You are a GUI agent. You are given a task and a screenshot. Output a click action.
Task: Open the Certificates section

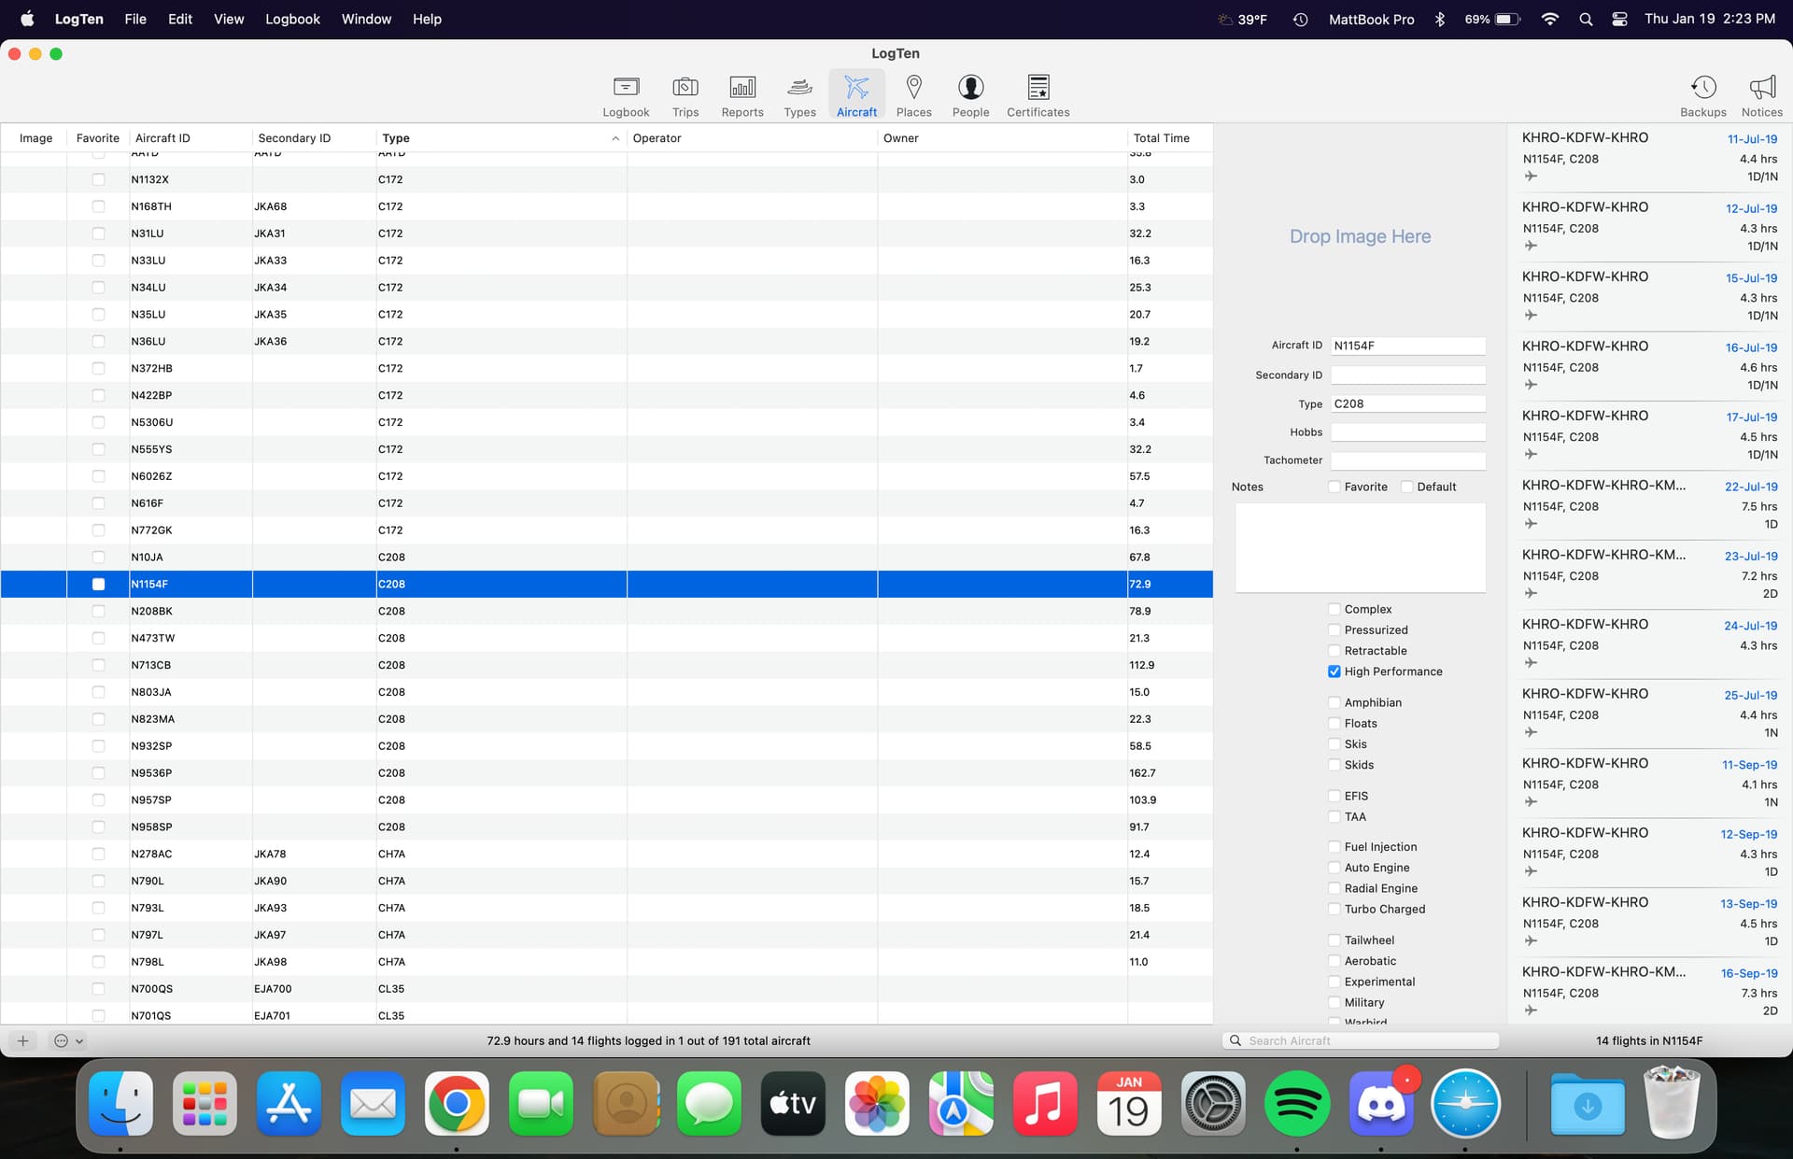coord(1038,96)
